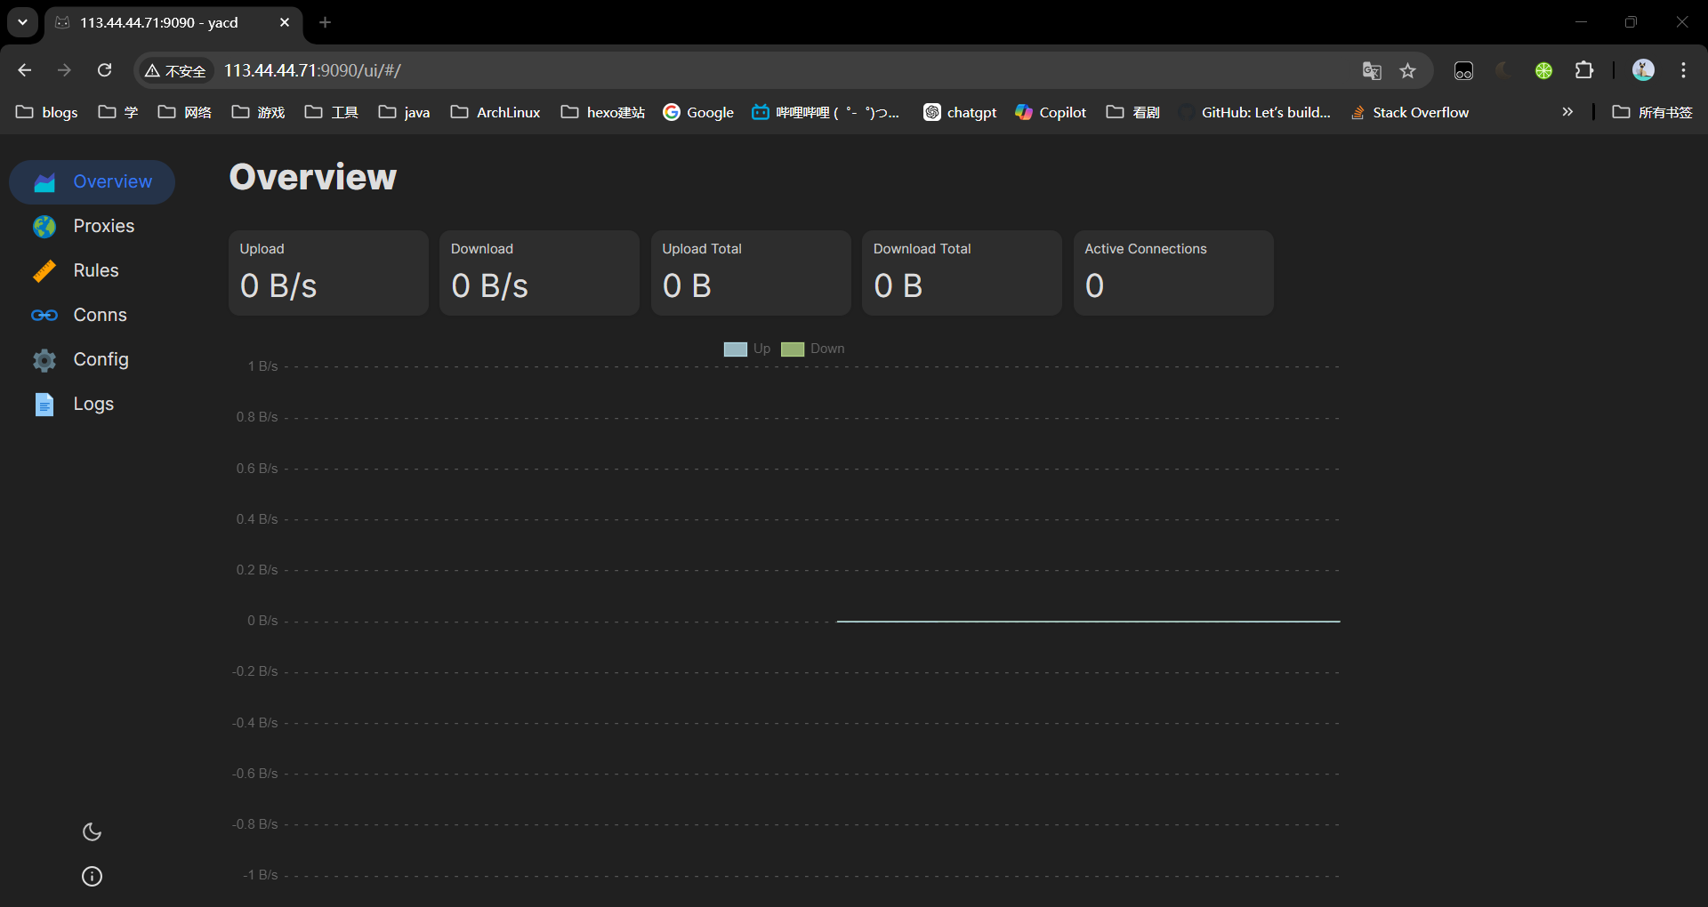Open the 哔哩哔哩 bookmark
Viewport: 1708px width, 907px height.
[826, 112]
